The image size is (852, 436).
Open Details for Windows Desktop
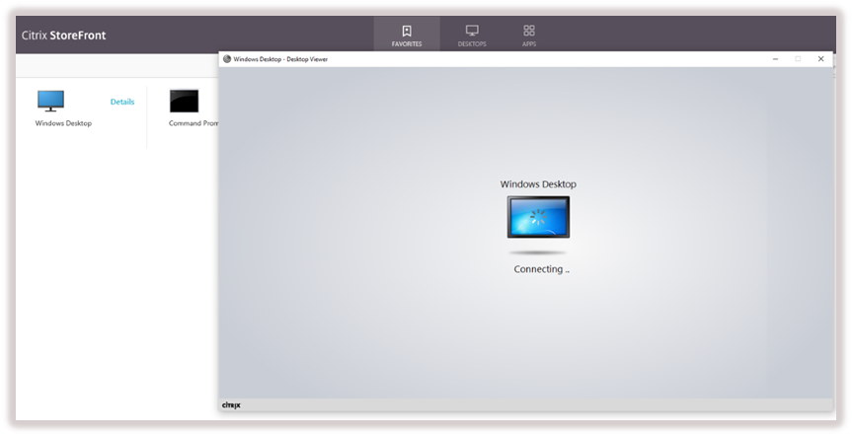[122, 102]
